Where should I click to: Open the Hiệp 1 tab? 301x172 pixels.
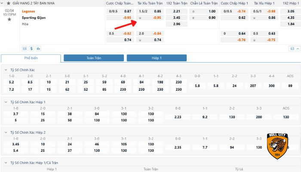[157, 58]
